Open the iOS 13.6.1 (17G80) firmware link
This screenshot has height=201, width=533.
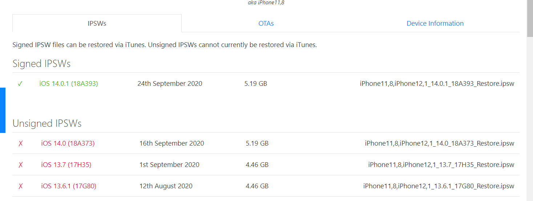point(69,186)
